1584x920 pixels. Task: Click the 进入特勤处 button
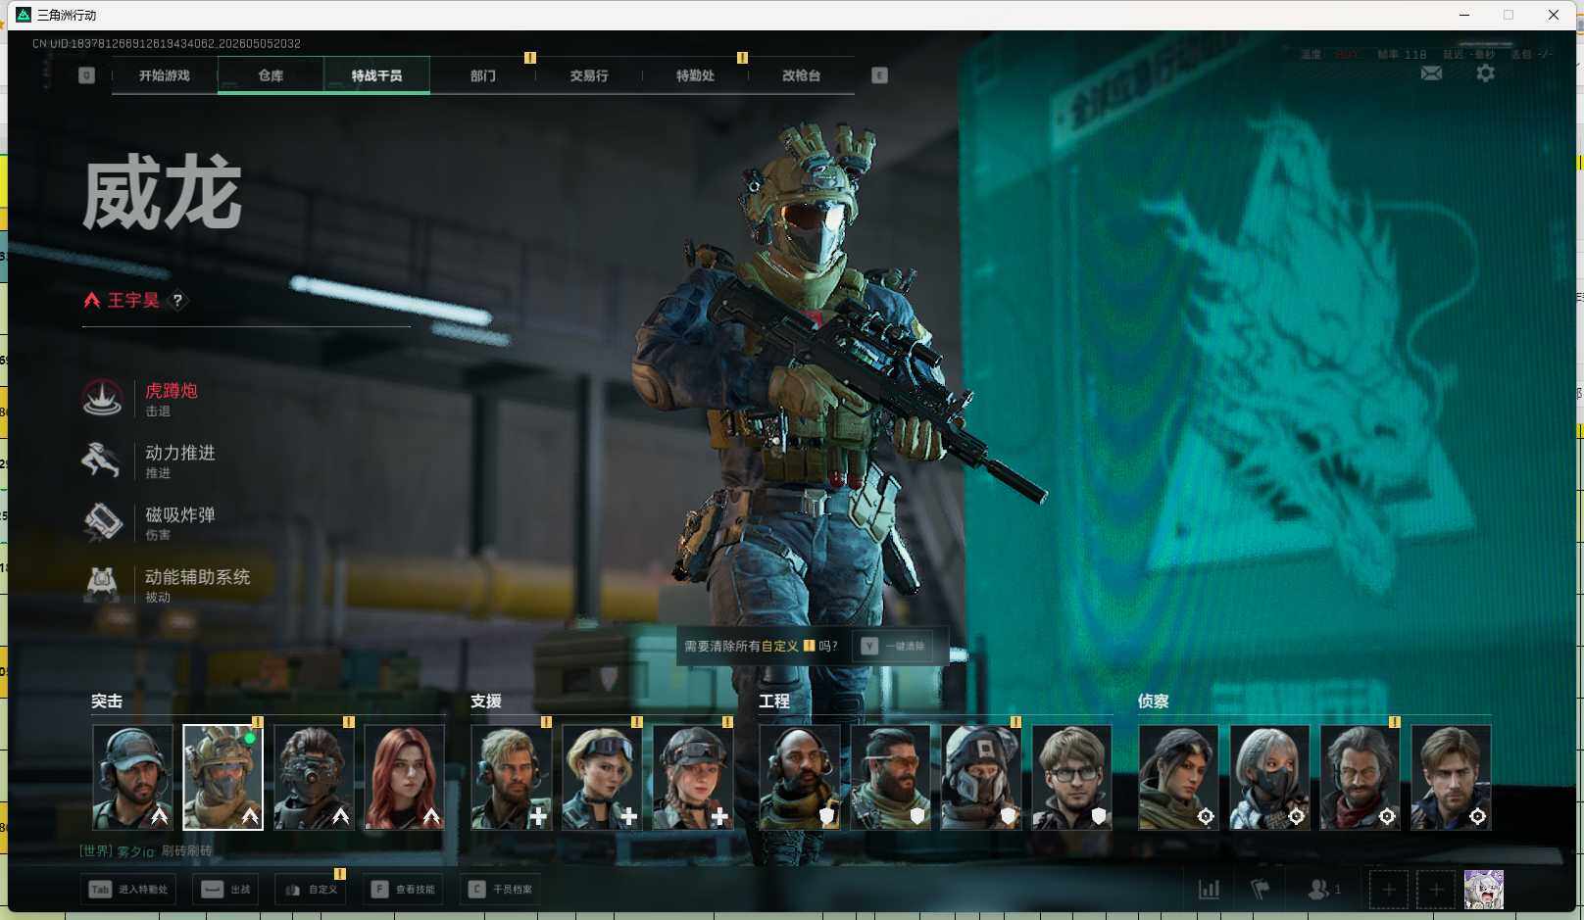coord(128,890)
